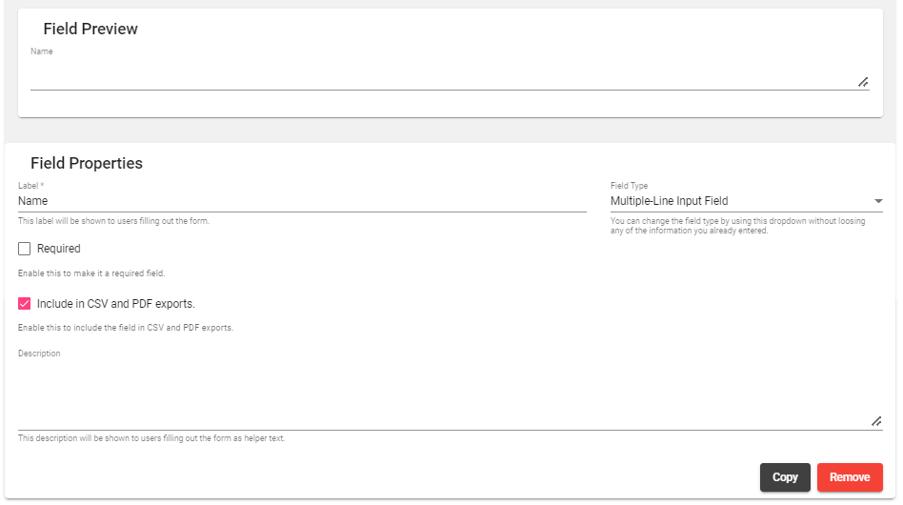Image resolution: width=903 pixels, height=505 pixels.
Task: Open the Field Type dropdown
Action: pos(747,201)
